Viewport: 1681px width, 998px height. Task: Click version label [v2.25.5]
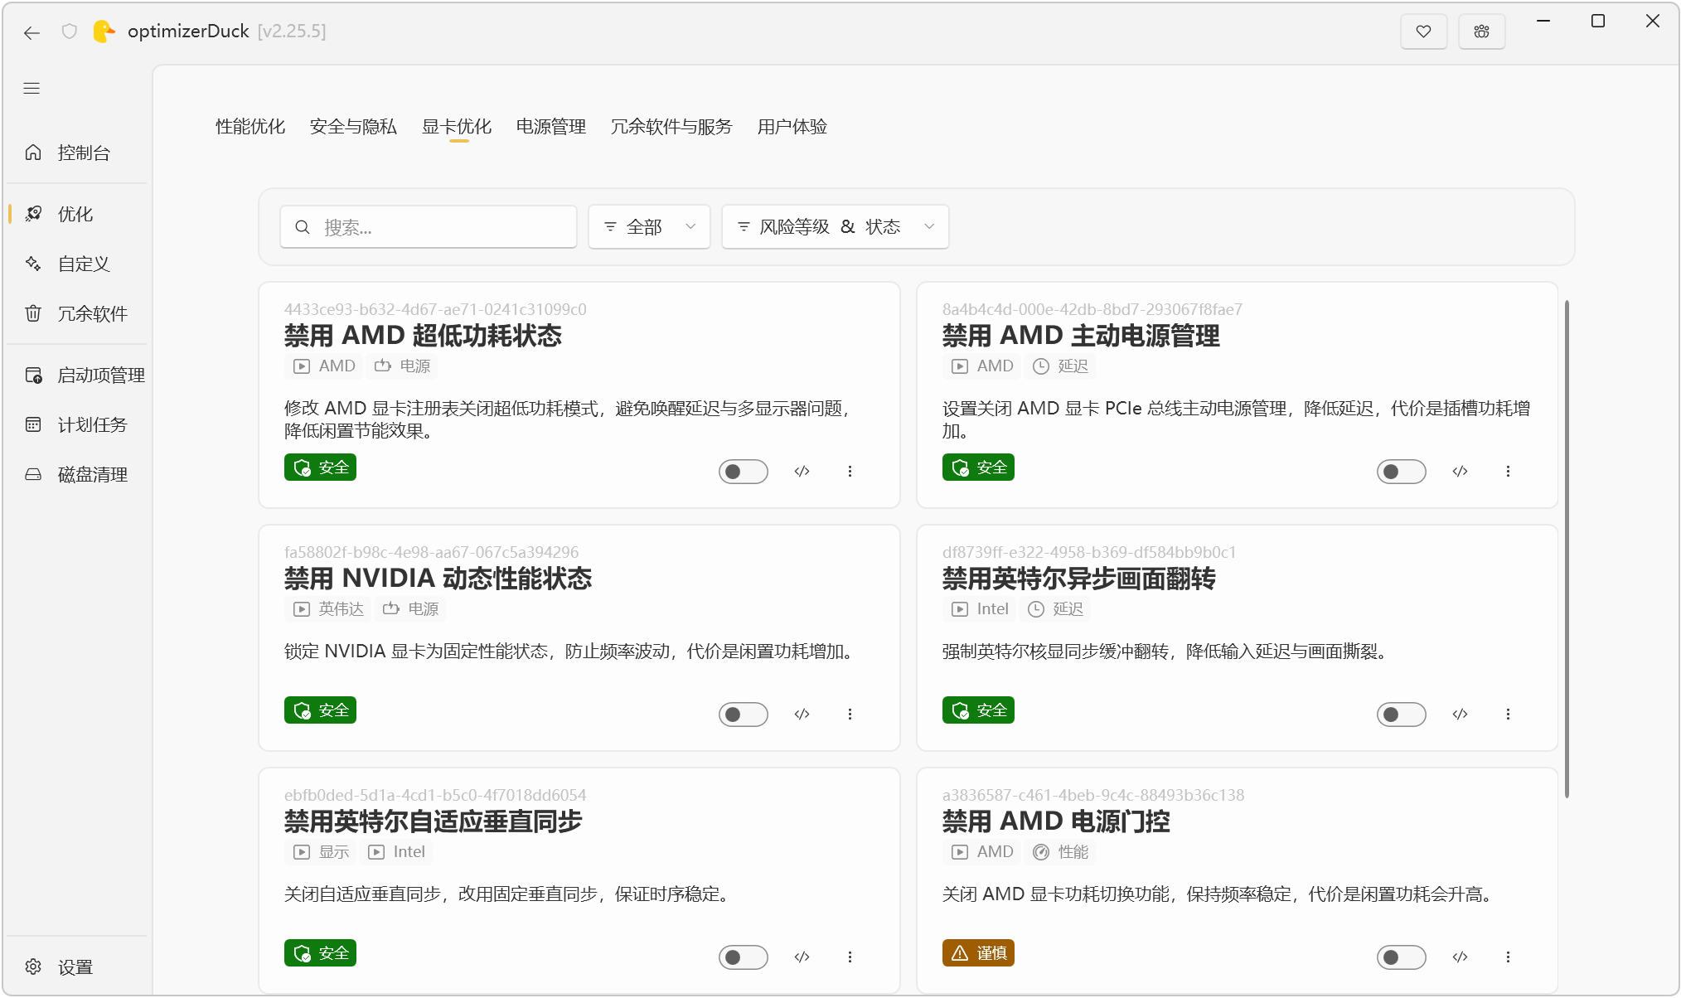click(292, 31)
